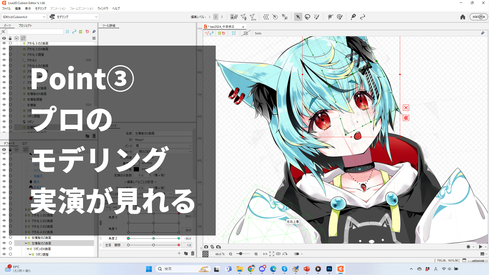489x275 pixels.
Task: Reset view to 1:1 scale
Action: (x=265, y=254)
